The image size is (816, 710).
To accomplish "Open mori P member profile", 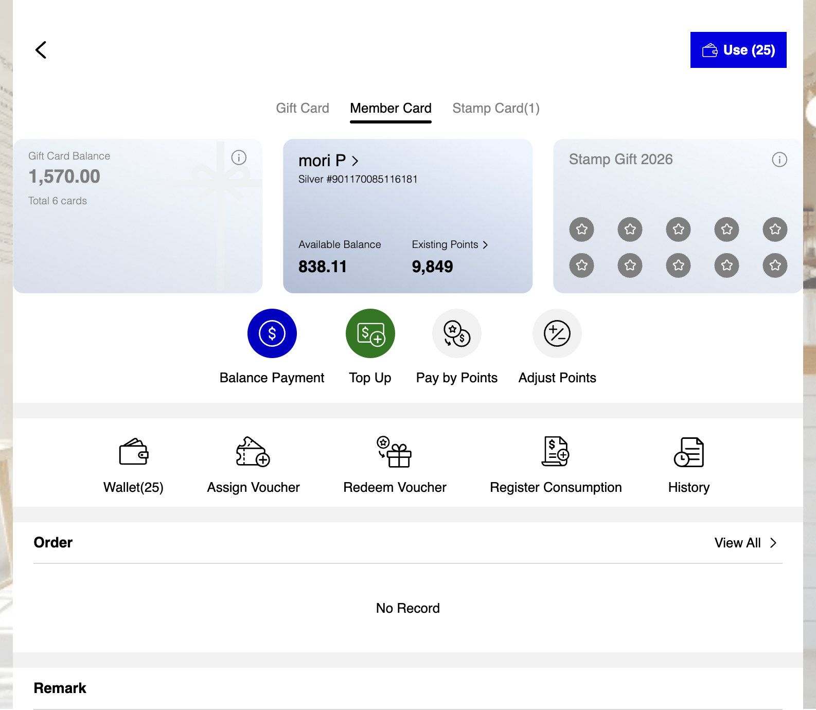I will coord(328,161).
